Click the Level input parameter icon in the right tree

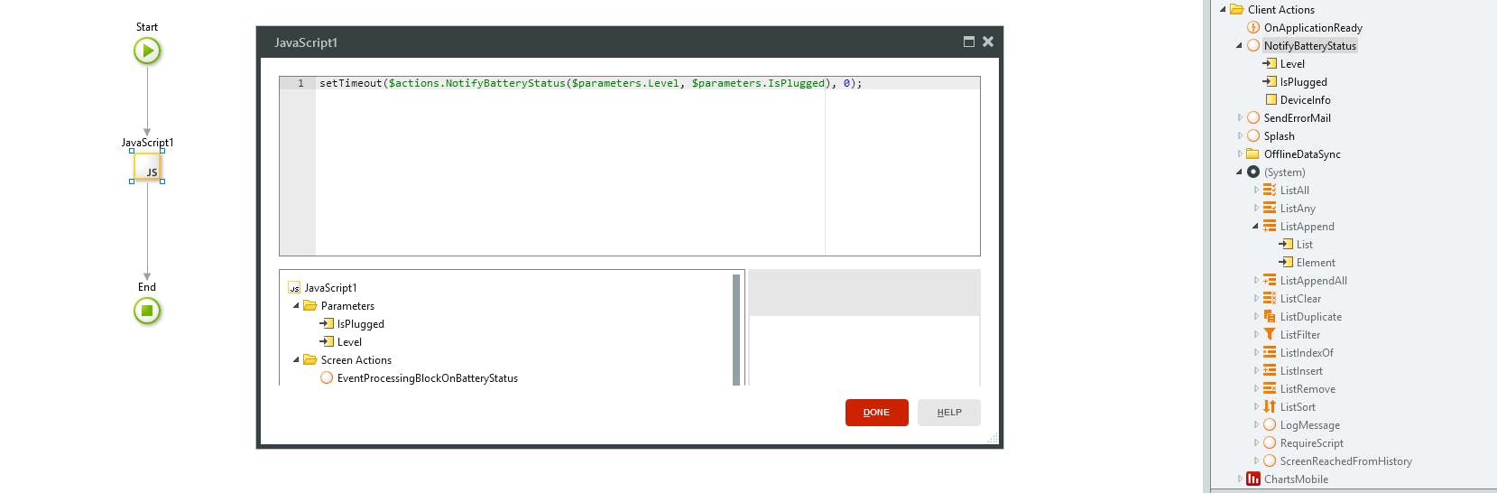[1270, 64]
